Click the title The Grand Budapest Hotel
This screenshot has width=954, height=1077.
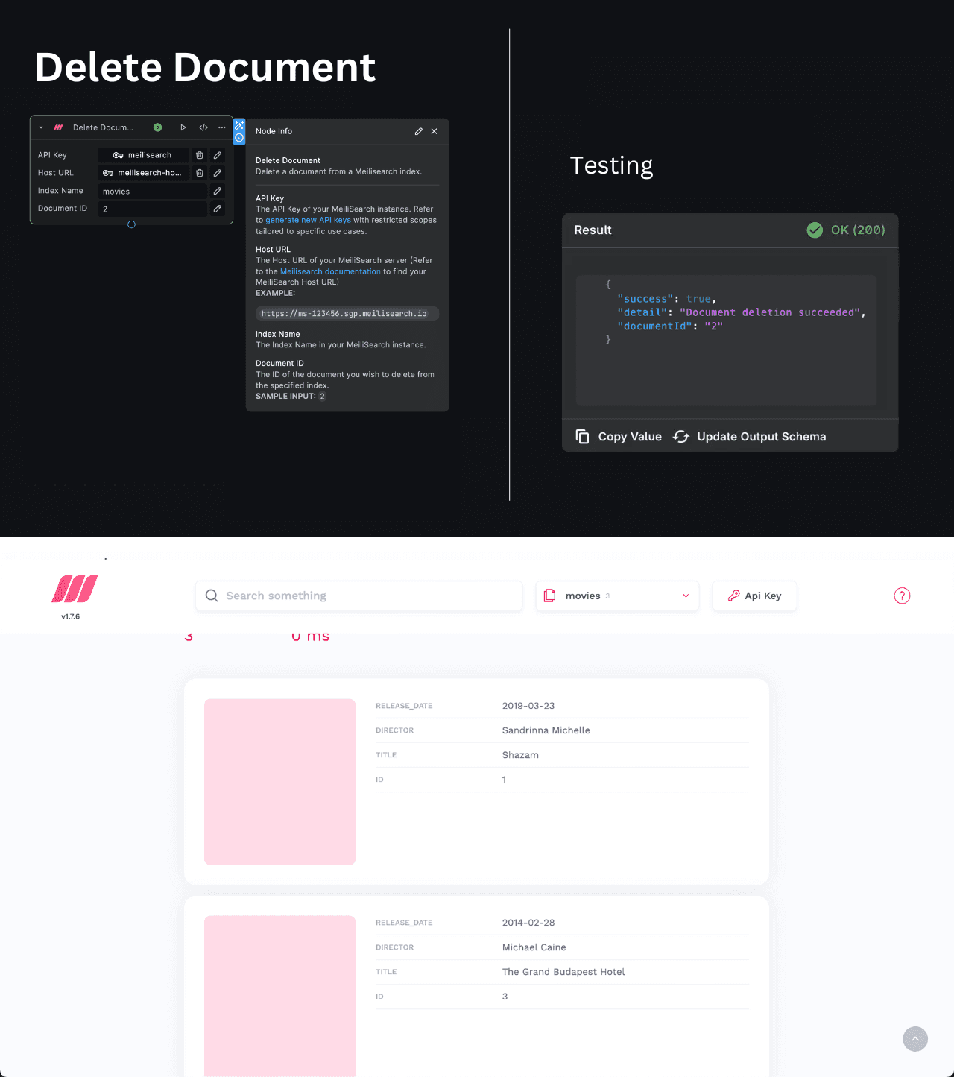pyautogui.click(x=563, y=972)
